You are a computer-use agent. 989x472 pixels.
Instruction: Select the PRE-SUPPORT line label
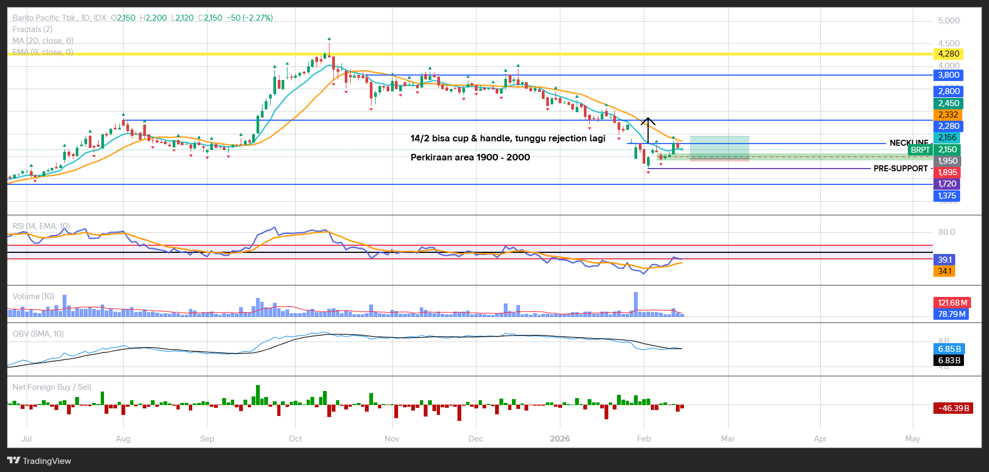[x=900, y=169]
